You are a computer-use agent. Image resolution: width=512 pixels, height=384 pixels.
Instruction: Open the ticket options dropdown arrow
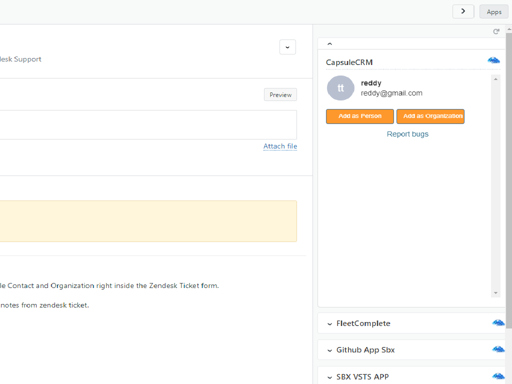coord(287,47)
